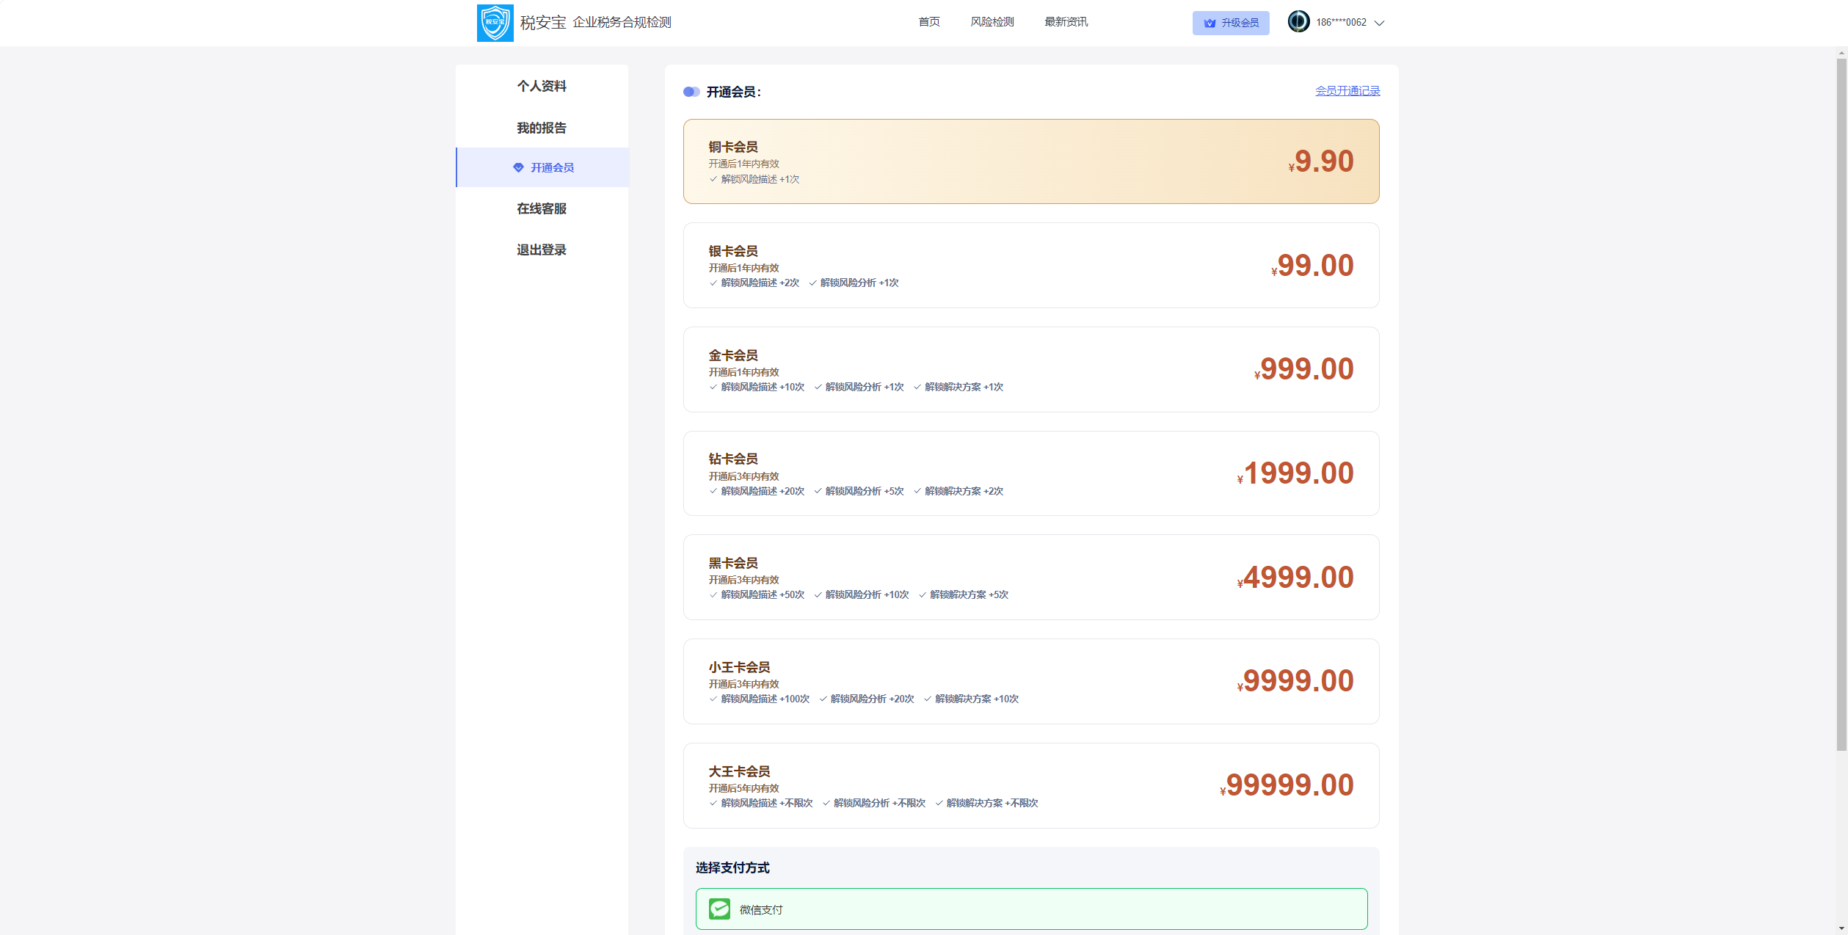The image size is (1848, 935).
Task: Open 风险检测 in top navigation
Action: (992, 22)
